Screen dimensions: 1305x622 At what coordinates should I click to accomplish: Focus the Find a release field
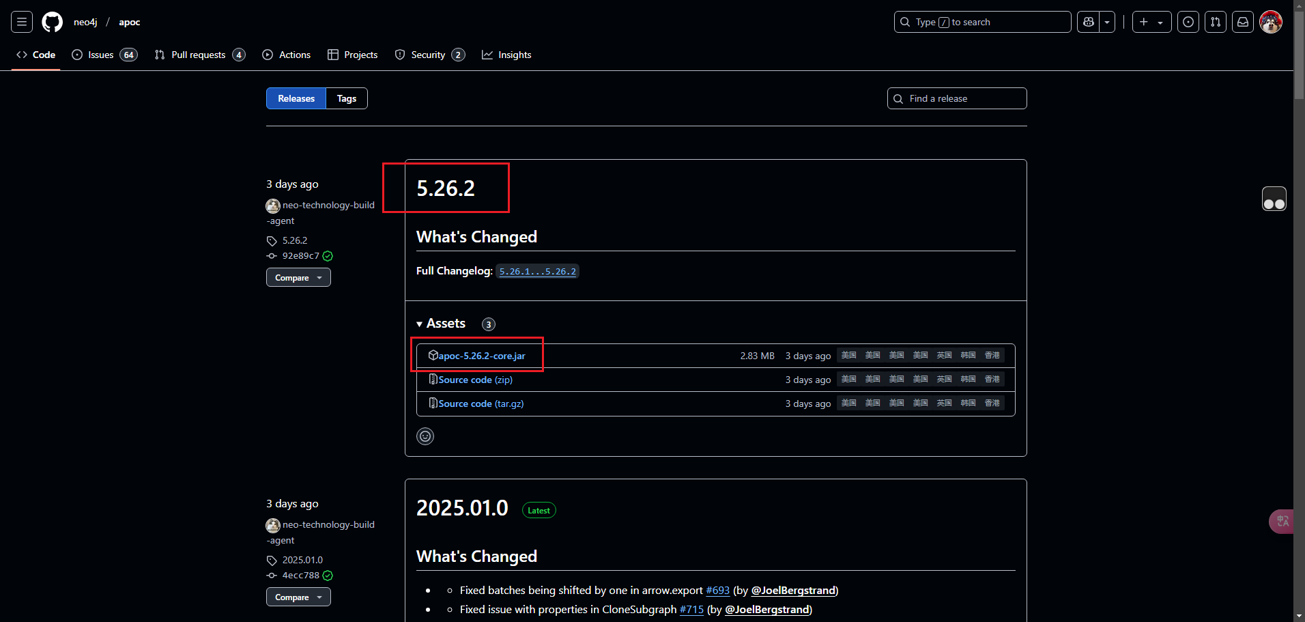(x=957, y=98)
